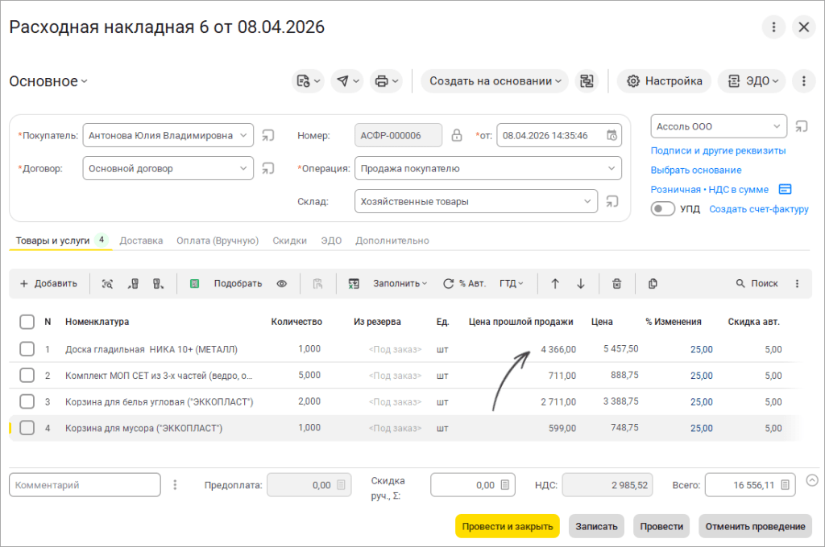Open the Ассоль ООО organization dropdown
The height and width of the screenshot is (547, 825).
[777, 126]
